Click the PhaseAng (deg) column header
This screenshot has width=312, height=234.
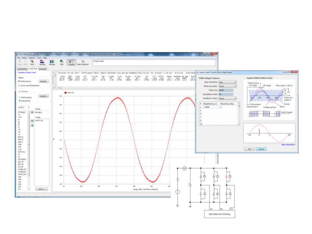tap(228, 104)
